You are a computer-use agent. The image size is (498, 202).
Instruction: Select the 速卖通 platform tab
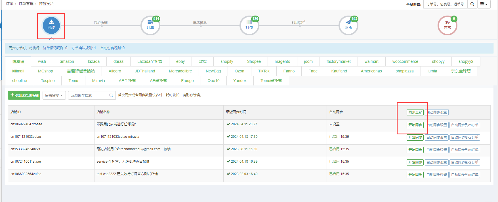(18, 61)
